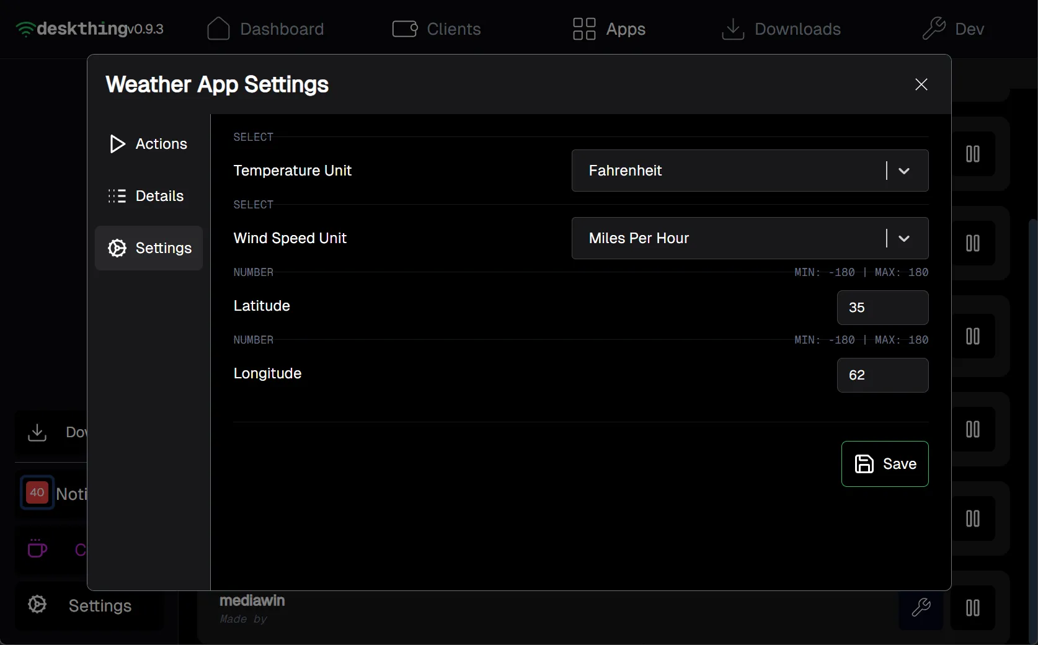1038x645 pixels.
Task: Click the Clients device icon
Action: pyautogui.click(x=405, y=29)
